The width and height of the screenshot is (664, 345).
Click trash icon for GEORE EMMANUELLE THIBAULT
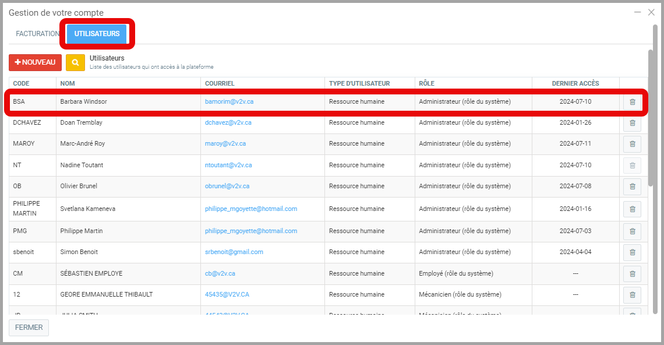click(632, 295)
